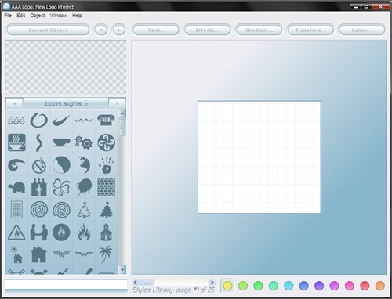This screenshot has width=392, height=299.
Task: Click the checkered object preview pane
Action: click(66, 67)
